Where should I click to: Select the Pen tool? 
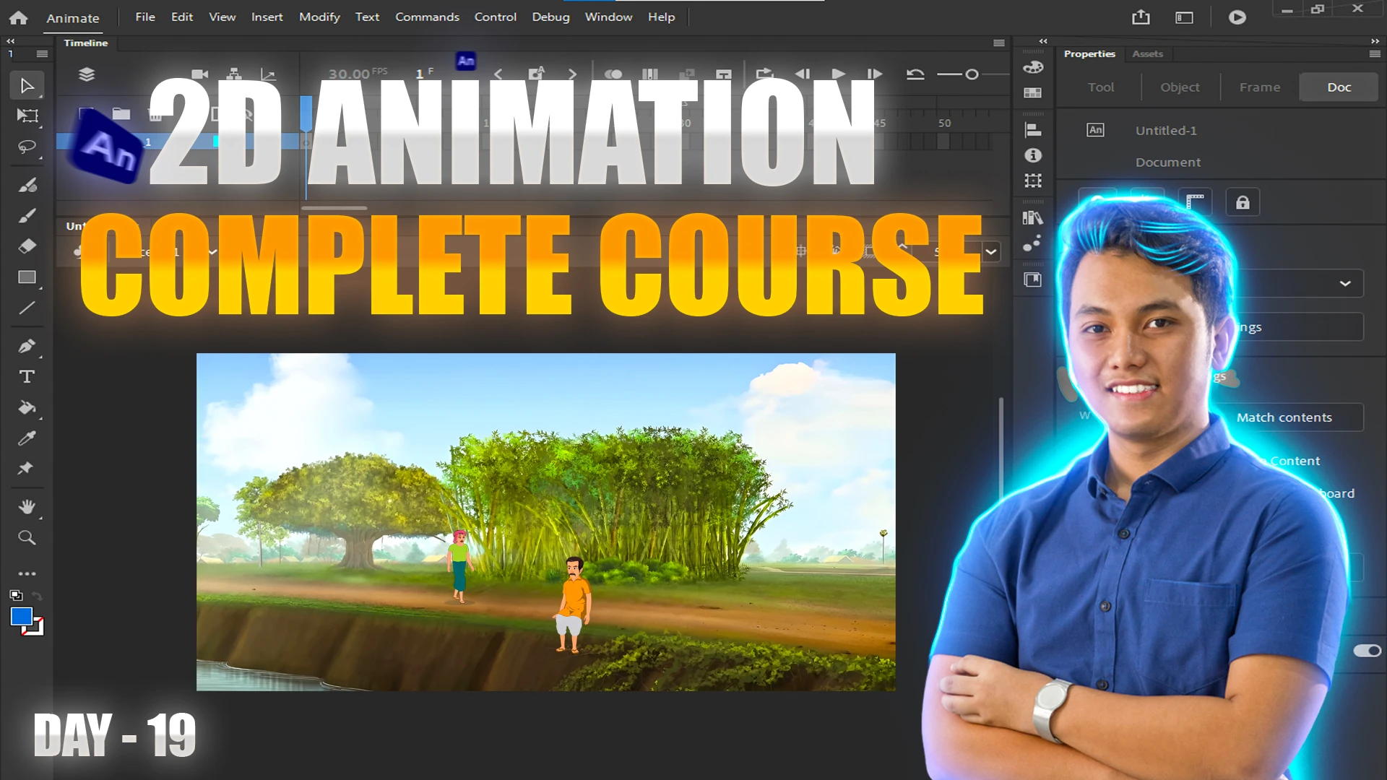[x=27, y=346]
